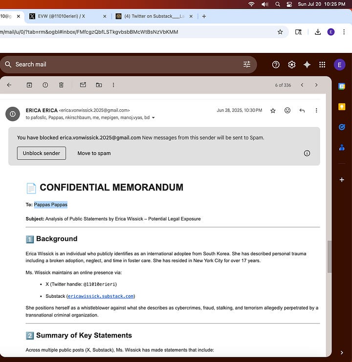
Task: Open the toolbar's More options menu
Action: point(113,85)
